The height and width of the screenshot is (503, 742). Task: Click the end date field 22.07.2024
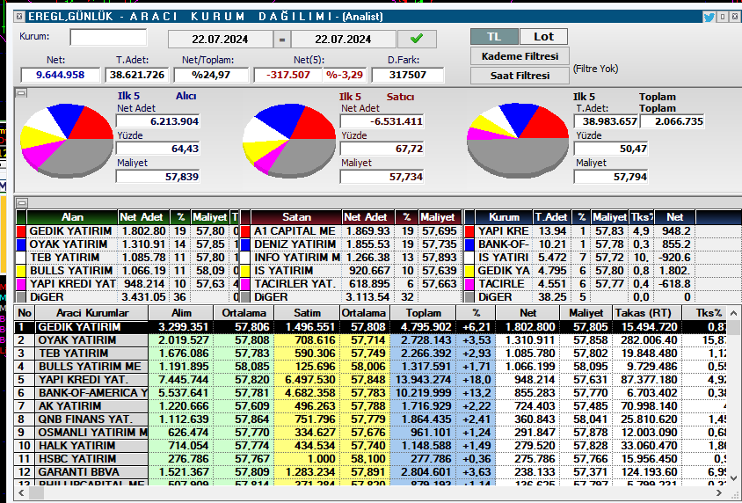(343, 40)
